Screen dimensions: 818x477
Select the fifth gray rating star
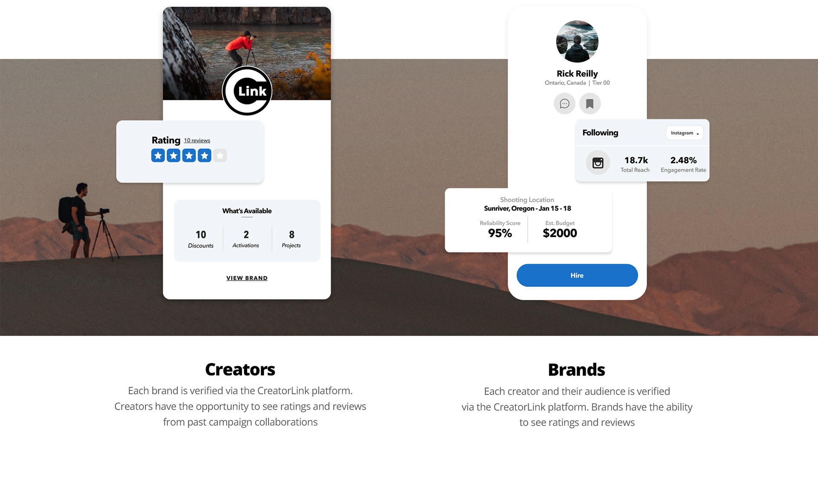tap(220, 156)
